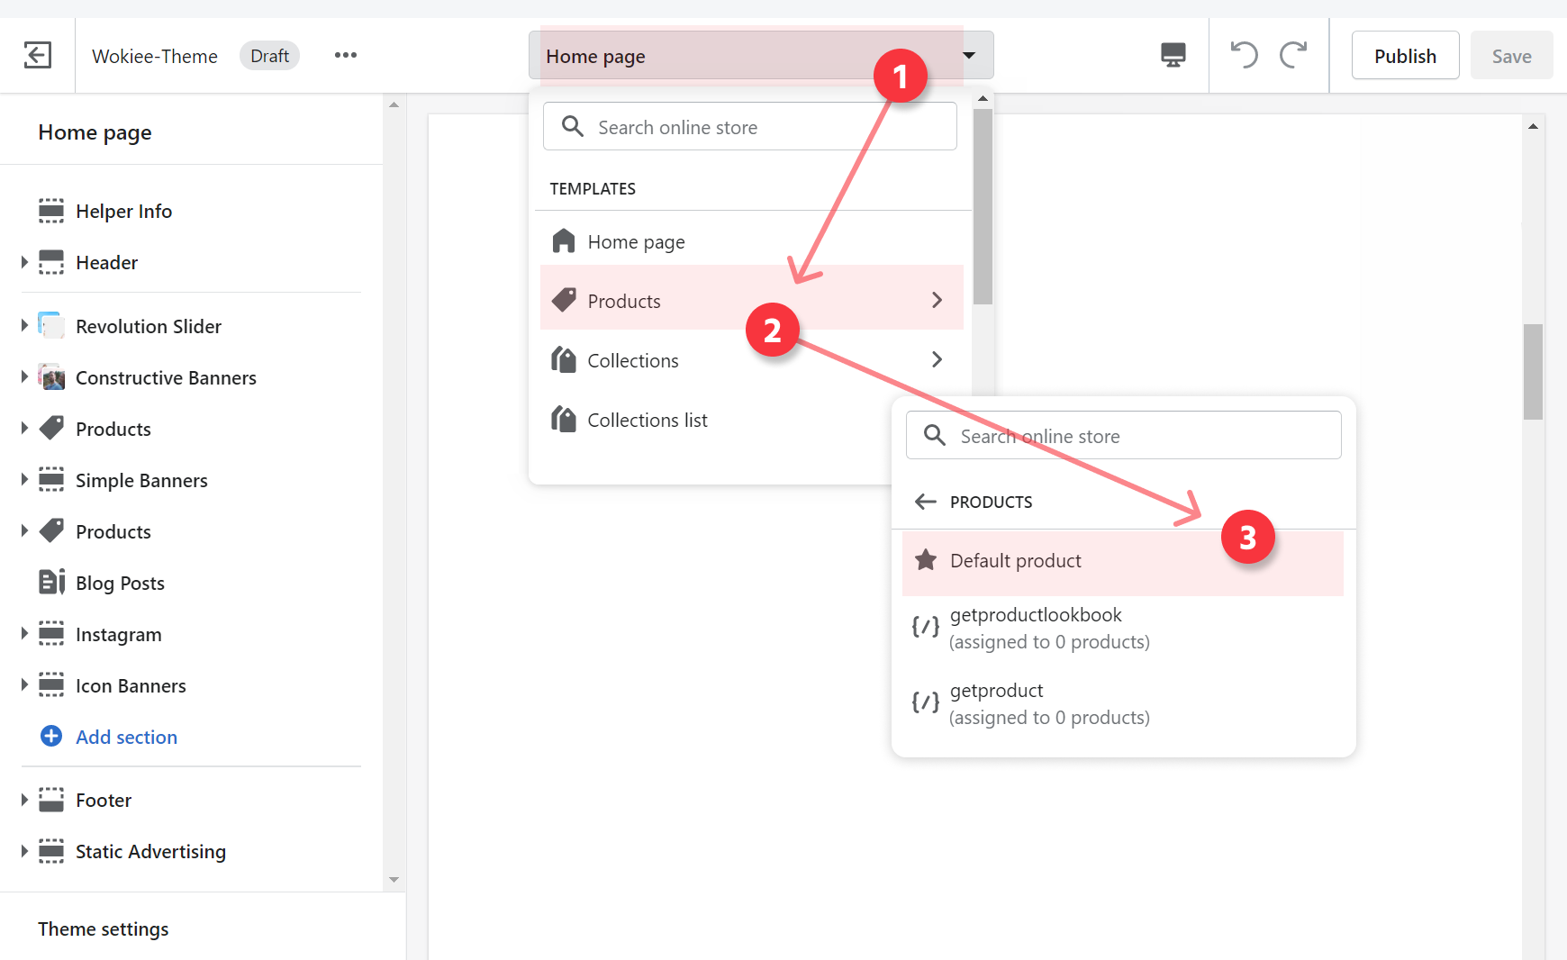Click the back arrow beside PRODUCTS heading
Screen dimensions: 1567x960
click(925, 502)
